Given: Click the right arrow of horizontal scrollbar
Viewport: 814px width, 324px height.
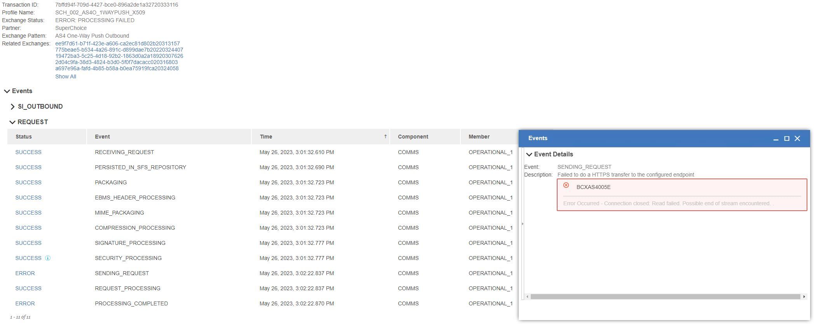Looking at the screenshot, I should pos(804,297).
